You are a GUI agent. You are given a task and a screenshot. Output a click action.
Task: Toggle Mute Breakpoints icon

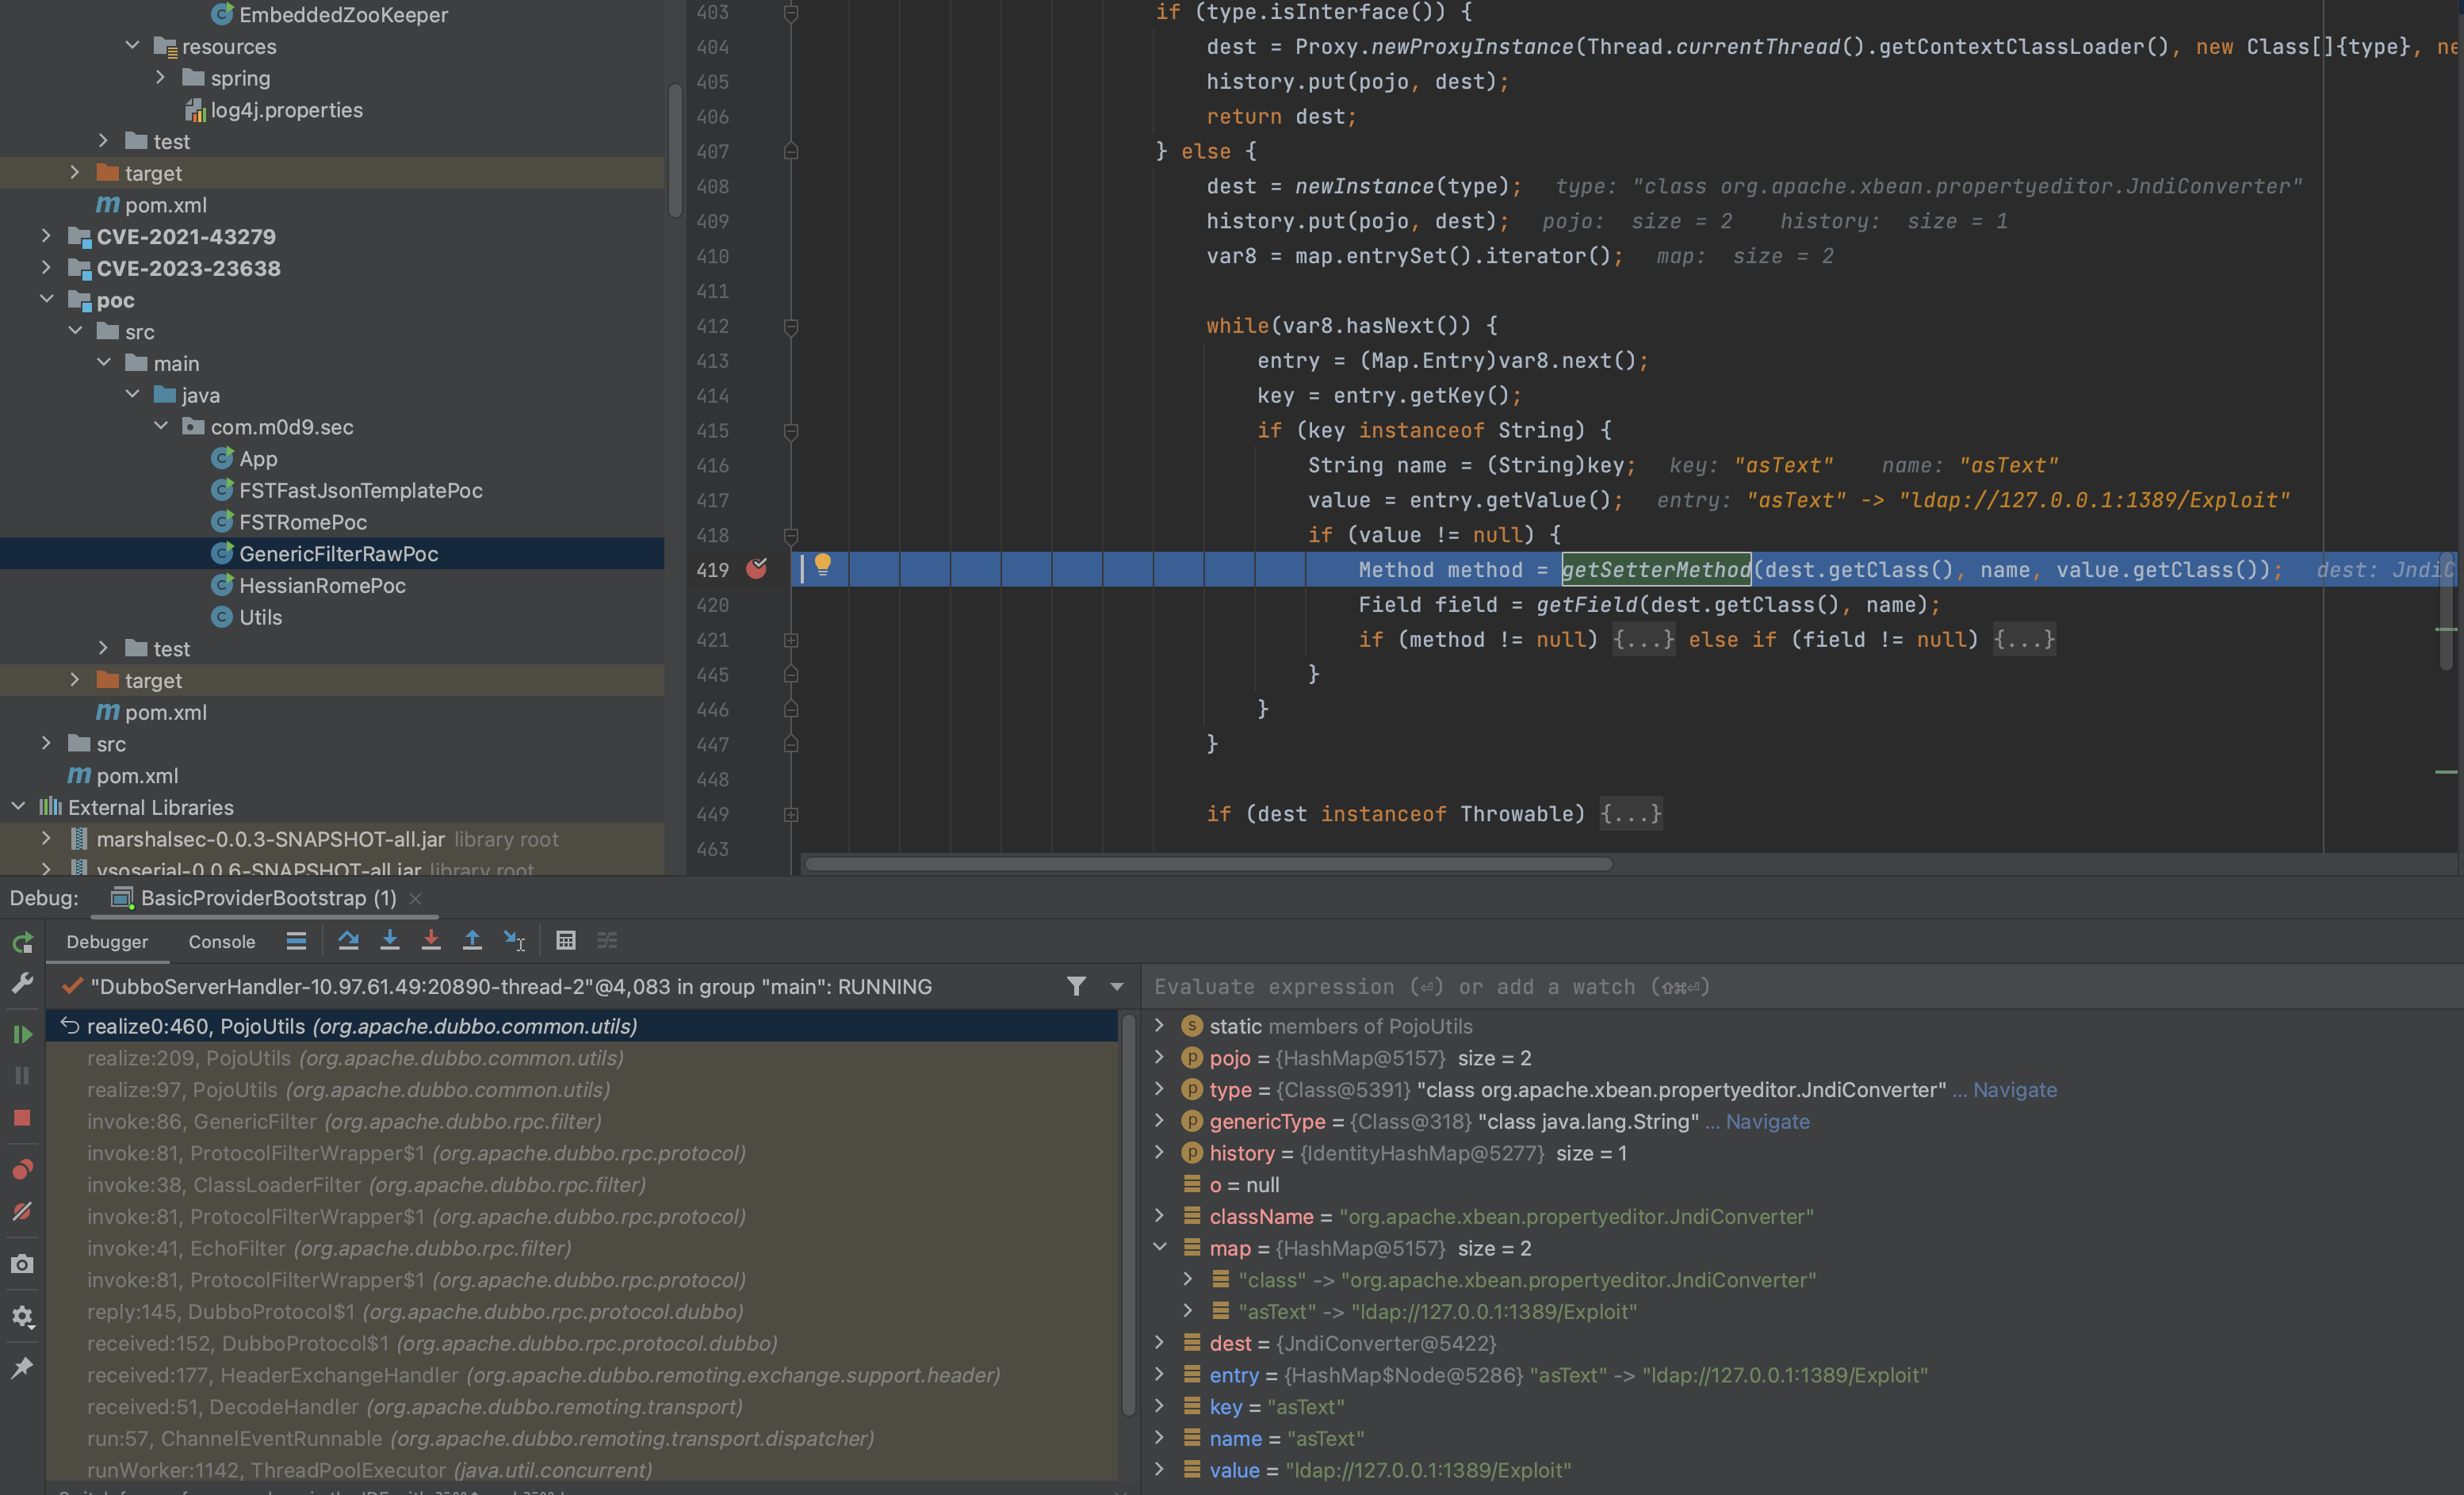tap(22, 1211)
